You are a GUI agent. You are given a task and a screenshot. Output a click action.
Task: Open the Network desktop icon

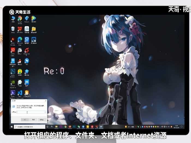click(x=27, y=19)
